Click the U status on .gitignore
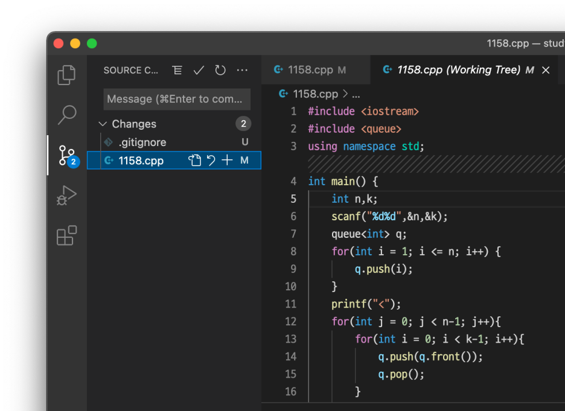 pyautogui.click(x=245, y=142)
